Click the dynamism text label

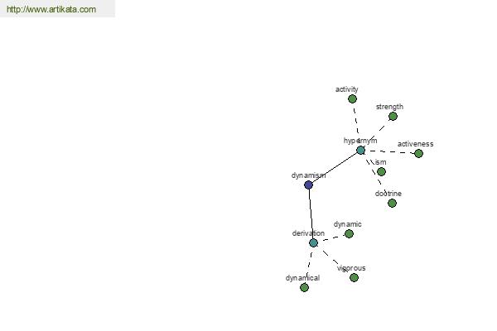[308, 175]
